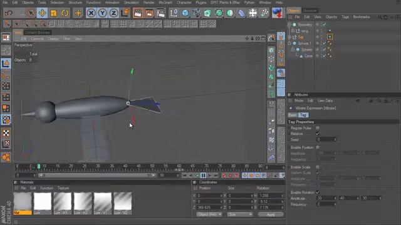Image resolution: width=401 pixels, height=225 pixels.
Task: Activate the Rotate tool
Action: [65, 13]
